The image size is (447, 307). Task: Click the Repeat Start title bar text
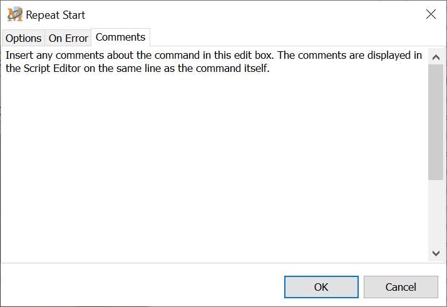(56, 14)
